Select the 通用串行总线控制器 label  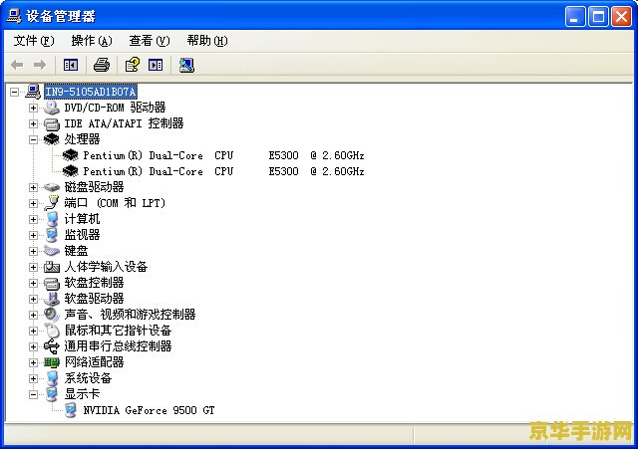118,346
